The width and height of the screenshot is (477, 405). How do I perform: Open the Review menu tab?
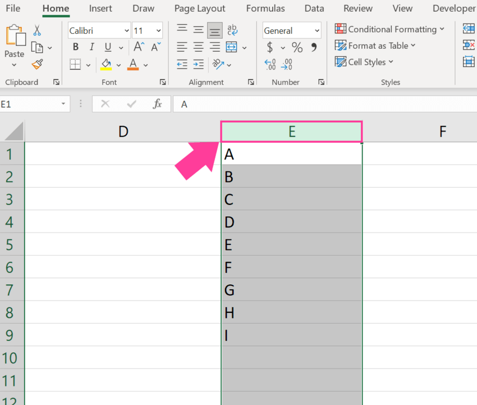(x=357, y=8)
